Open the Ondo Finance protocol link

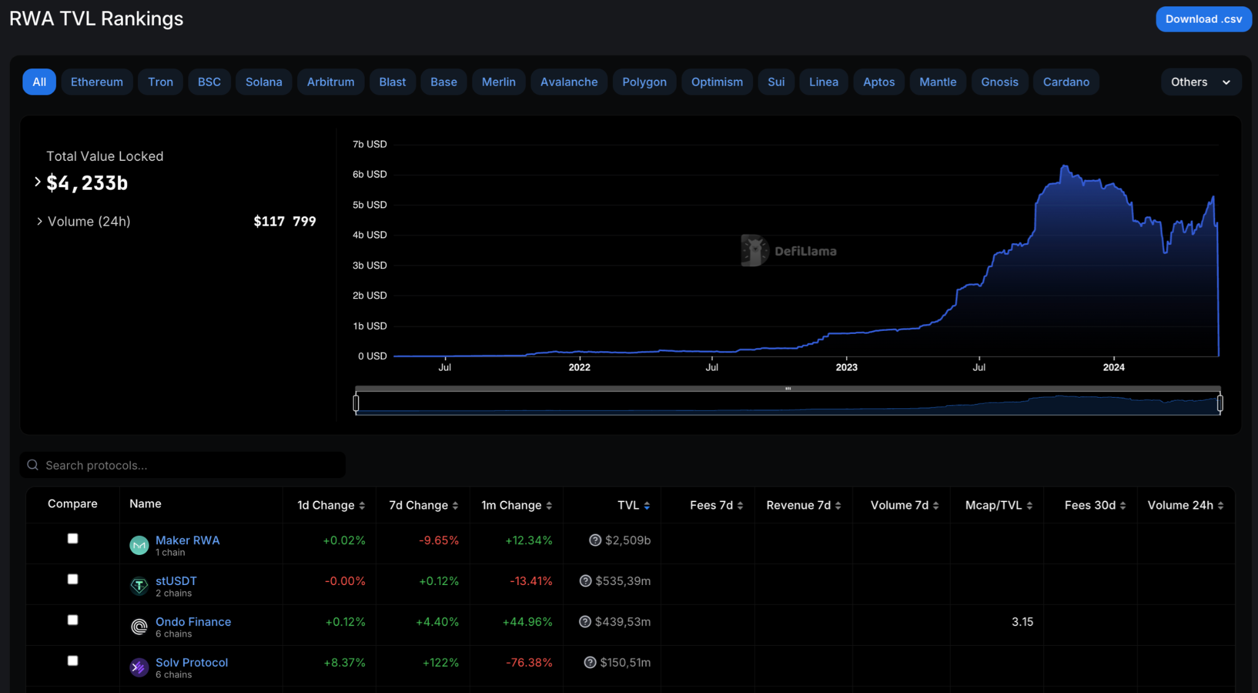(193, 622)
